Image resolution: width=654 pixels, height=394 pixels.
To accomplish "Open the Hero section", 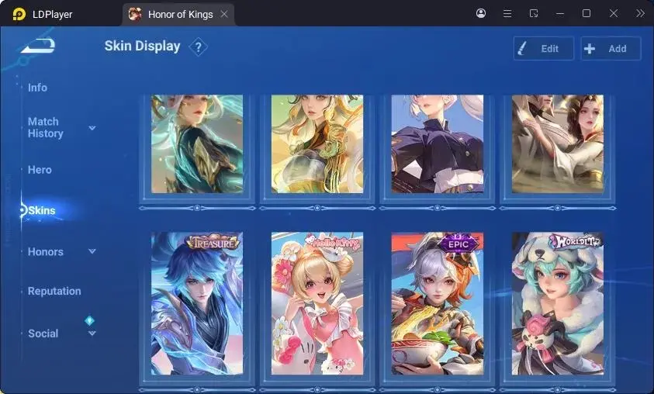I will point(40,170).
